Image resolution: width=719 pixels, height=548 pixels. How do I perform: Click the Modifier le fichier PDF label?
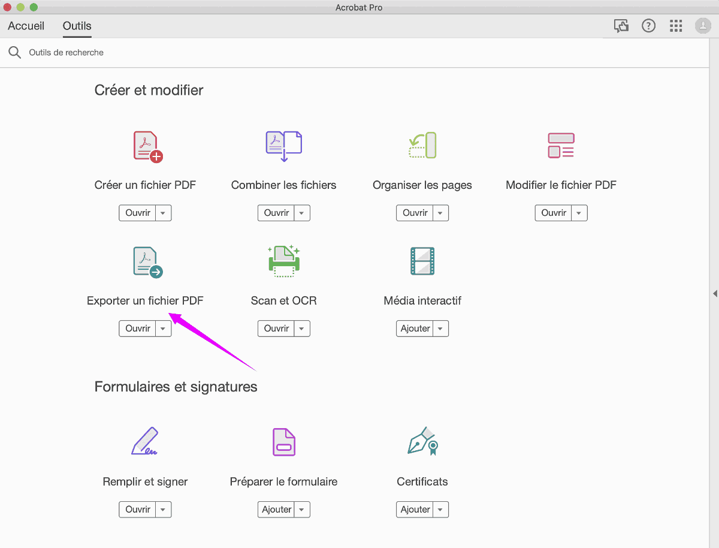[561, 185]
